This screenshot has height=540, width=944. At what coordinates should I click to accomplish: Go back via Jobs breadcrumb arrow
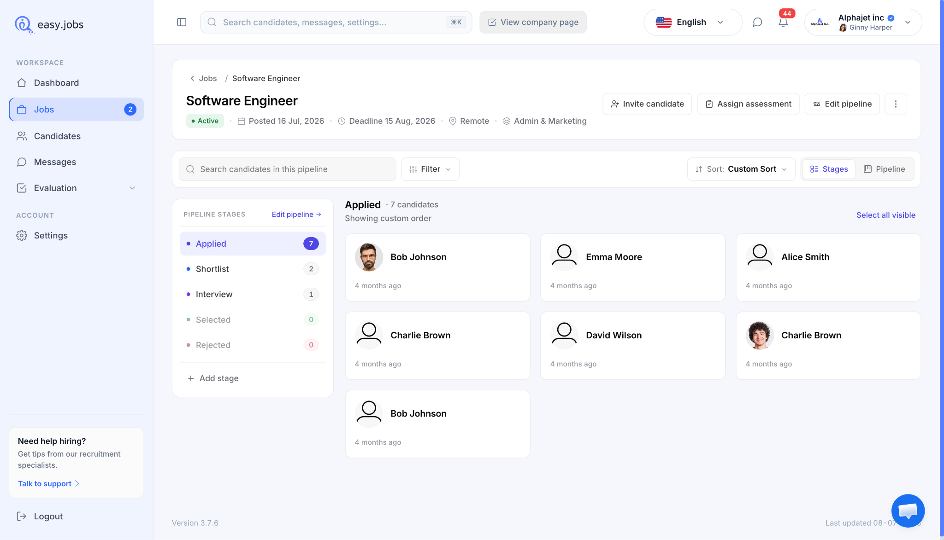coord(192,79)
